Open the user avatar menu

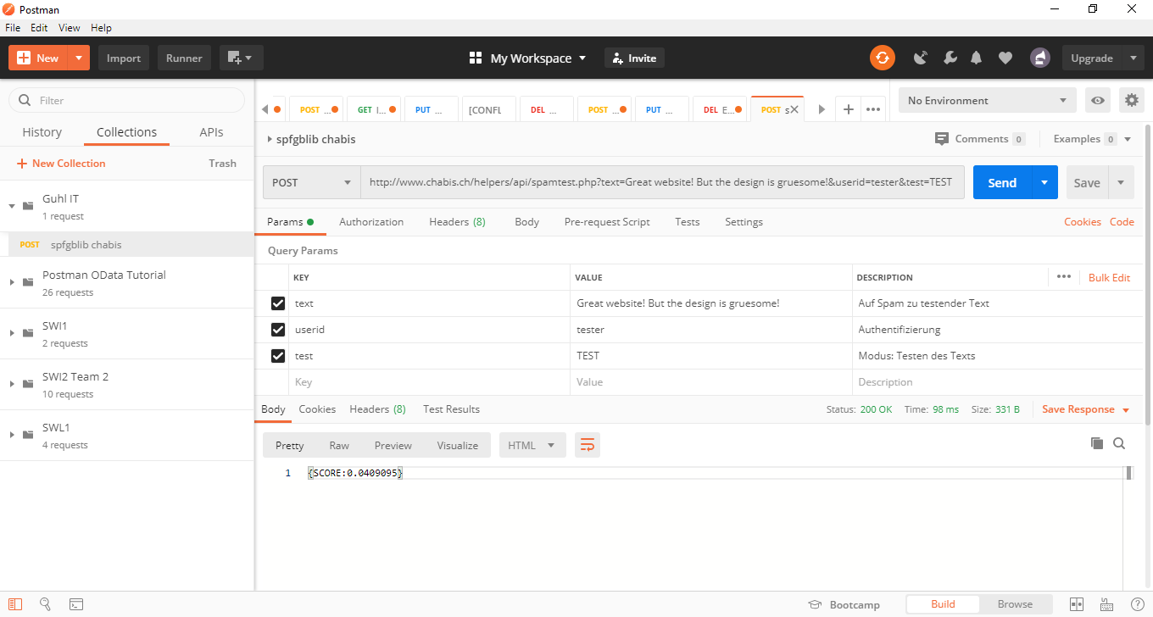1040,58
